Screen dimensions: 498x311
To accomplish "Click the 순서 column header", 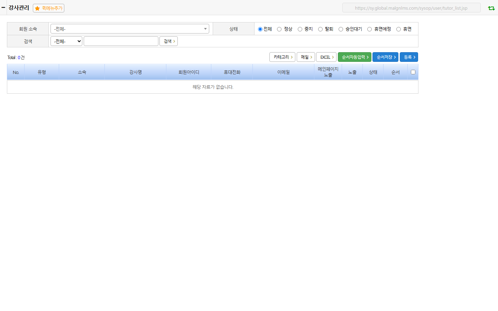I will pos(396,72).
